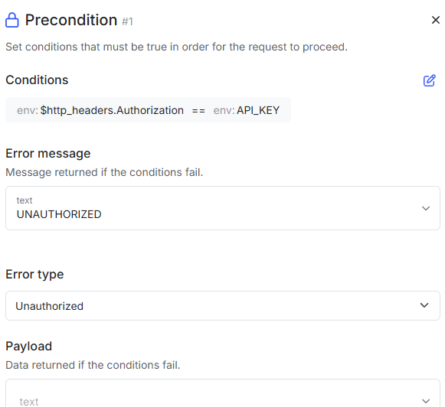The width and height of the screenshot is (445, 407).
Task: Click the env: prefix before API_KEY
Action: [224, 110]
